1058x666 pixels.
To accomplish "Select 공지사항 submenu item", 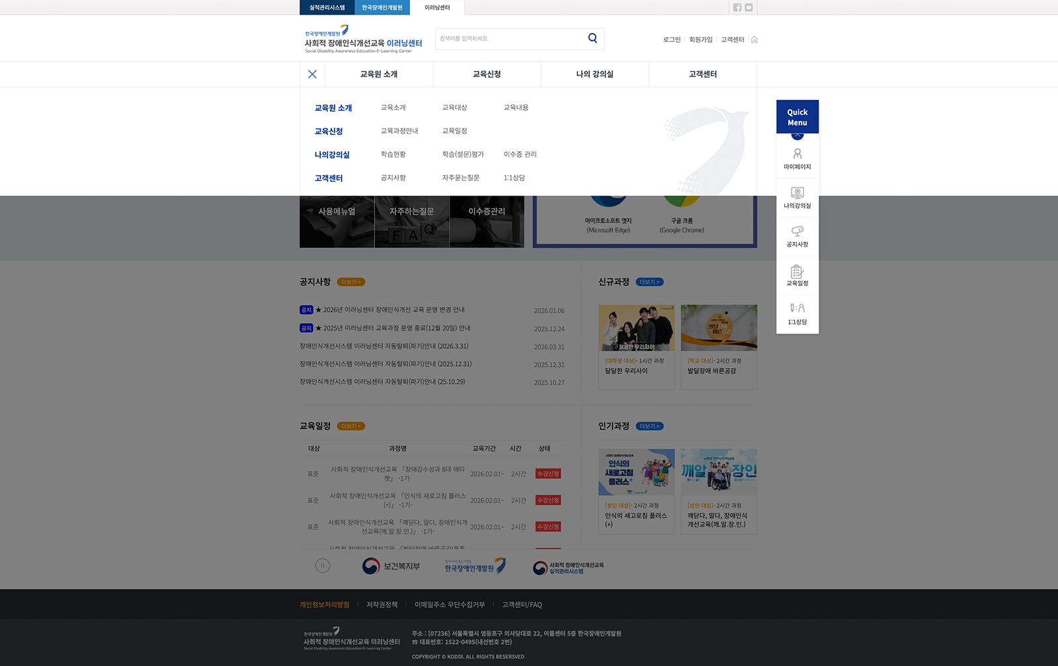I will pos(393,178).
